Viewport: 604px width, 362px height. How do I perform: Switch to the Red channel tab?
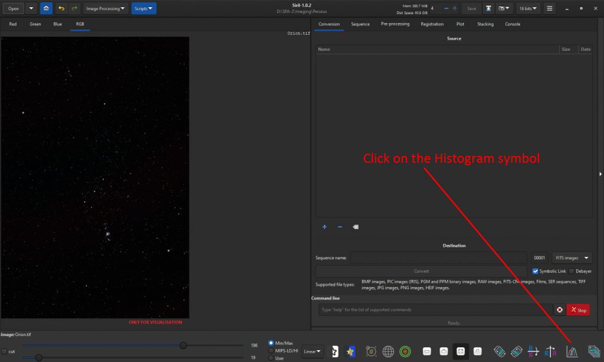pos(13,24)
